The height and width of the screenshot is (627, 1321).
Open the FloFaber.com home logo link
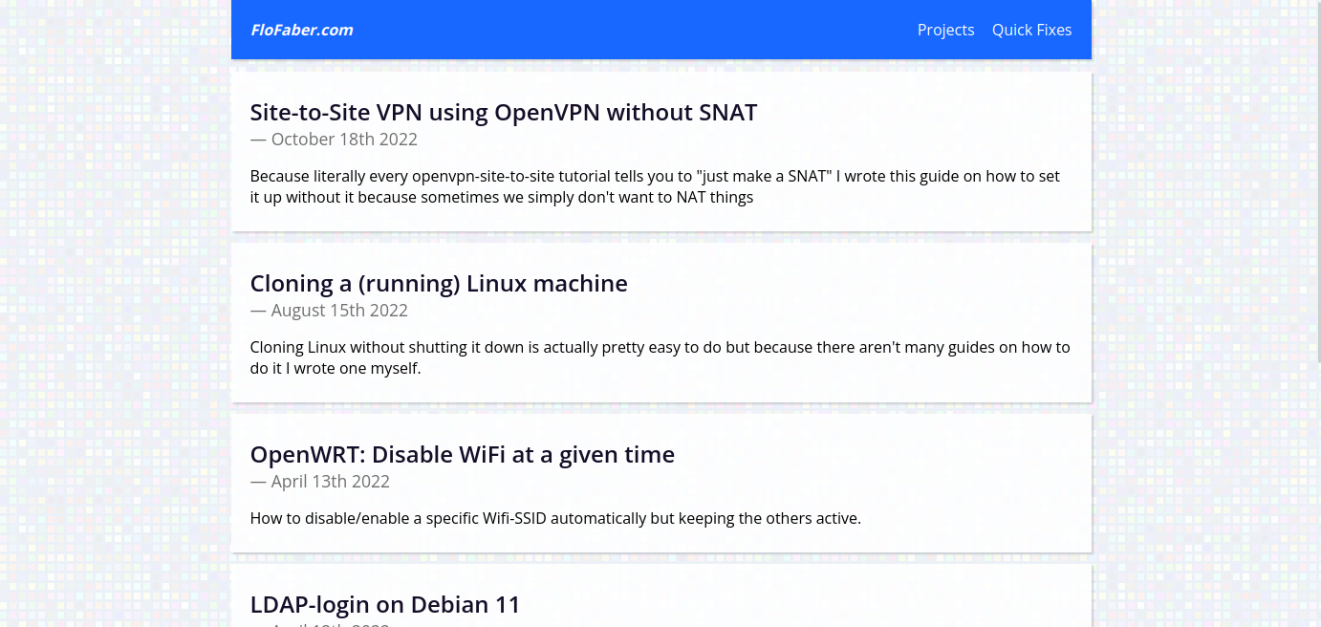[302, 30]
